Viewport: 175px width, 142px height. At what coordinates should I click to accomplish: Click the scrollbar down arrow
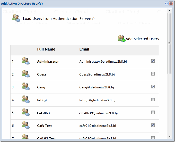[170, 136]
